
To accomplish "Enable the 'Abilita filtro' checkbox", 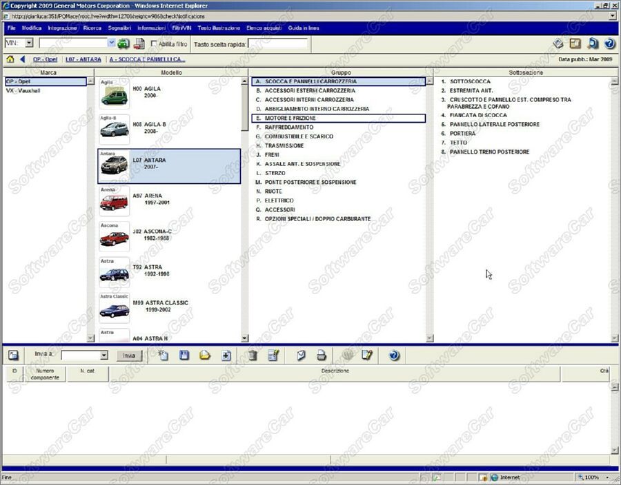I will [154, 44].
